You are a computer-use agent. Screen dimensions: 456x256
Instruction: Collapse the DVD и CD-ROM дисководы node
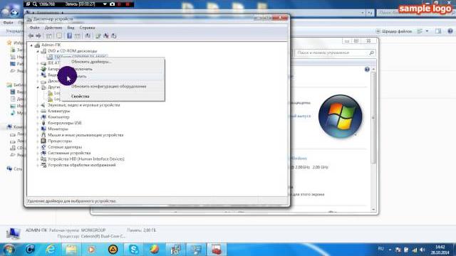point(38,51)
